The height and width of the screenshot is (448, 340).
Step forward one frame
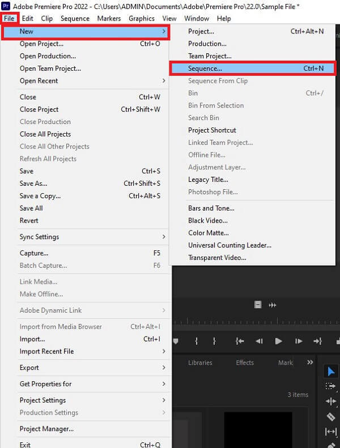(x=298, y=341)
